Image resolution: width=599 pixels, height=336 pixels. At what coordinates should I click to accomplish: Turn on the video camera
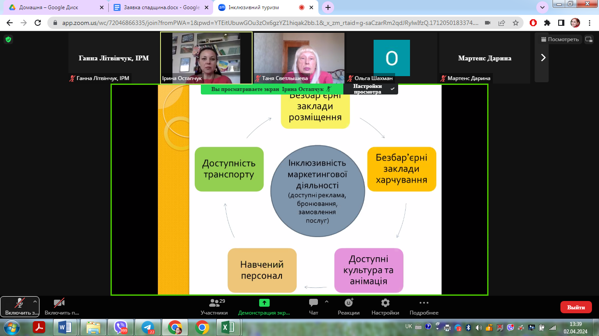59,303
